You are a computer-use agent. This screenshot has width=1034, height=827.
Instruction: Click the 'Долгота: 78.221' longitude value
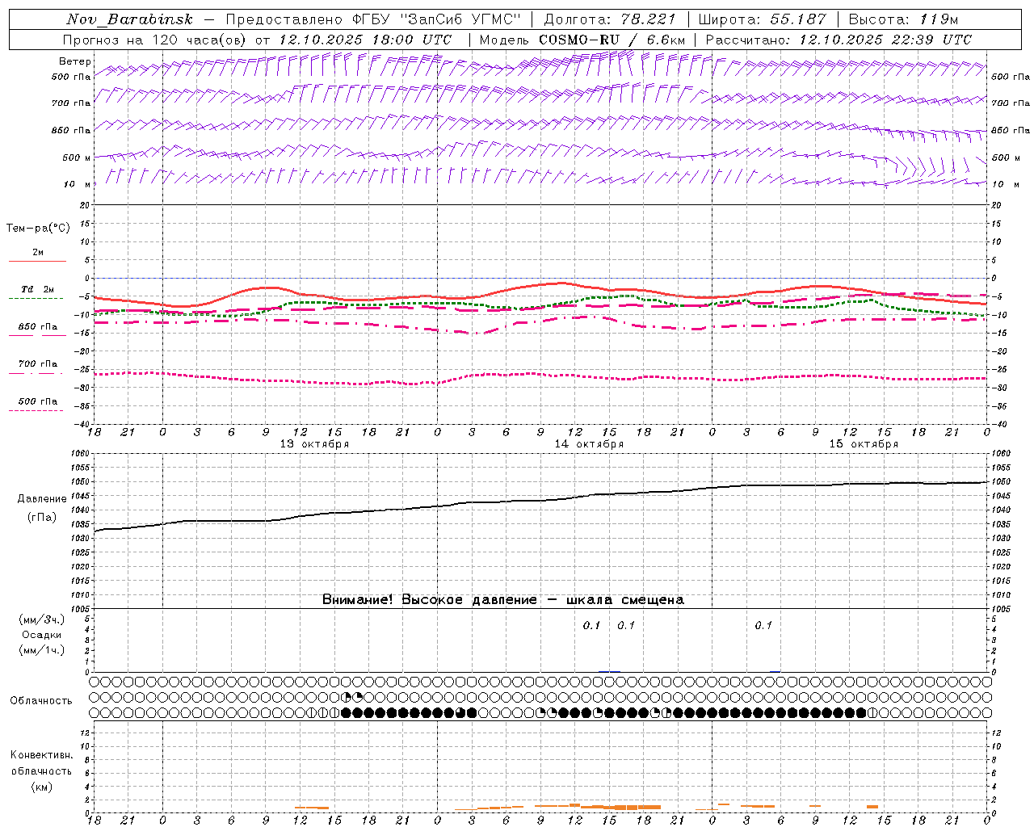tap(610, 19)
